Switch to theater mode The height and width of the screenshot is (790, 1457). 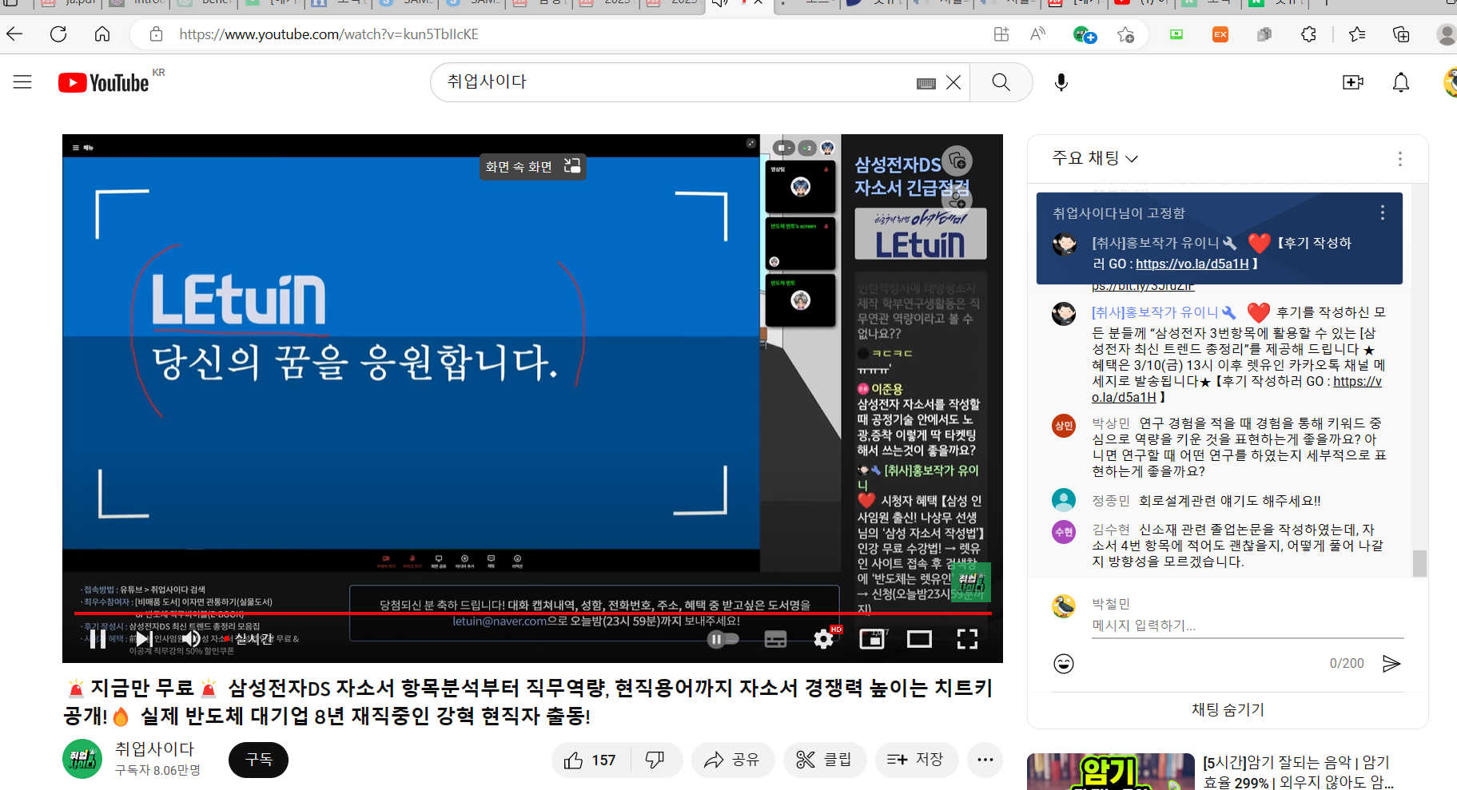click(x=919, y=639)
